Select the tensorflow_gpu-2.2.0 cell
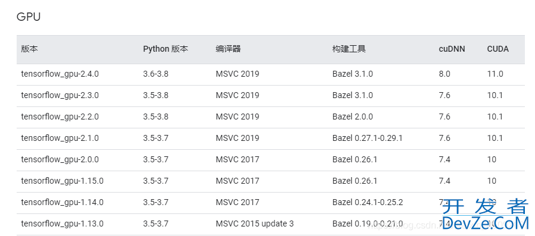Viewport: 535px width, 236px height. pos(60,117)
